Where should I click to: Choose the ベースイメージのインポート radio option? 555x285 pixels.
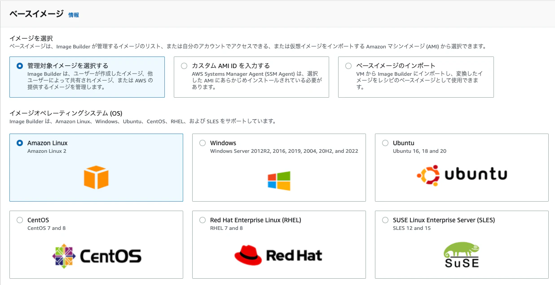pyautogui.click(x=348, y=66)
